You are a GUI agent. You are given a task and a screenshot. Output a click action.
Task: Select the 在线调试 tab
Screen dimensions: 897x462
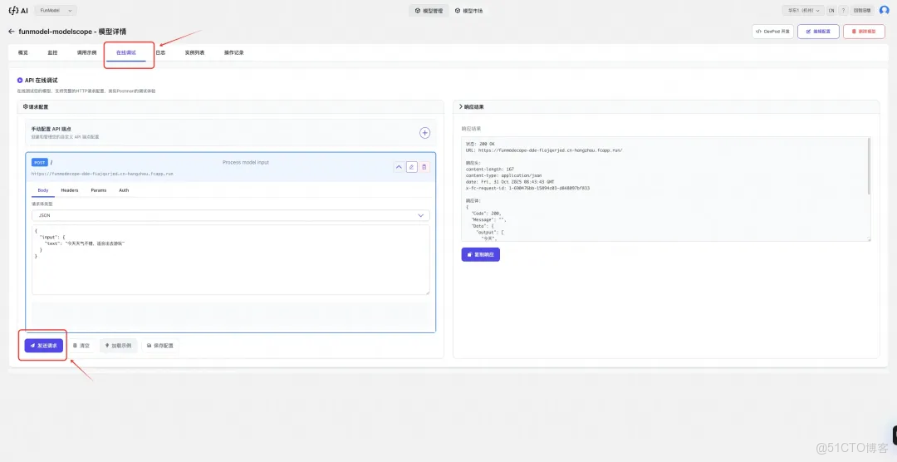point(126,52)
